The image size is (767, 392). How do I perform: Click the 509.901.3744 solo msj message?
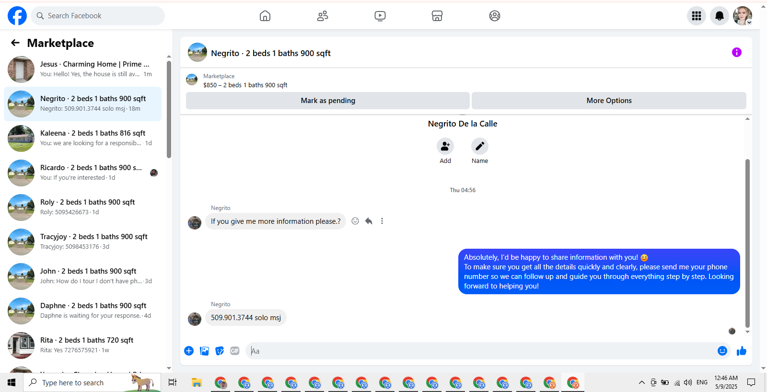click(246, 318)
